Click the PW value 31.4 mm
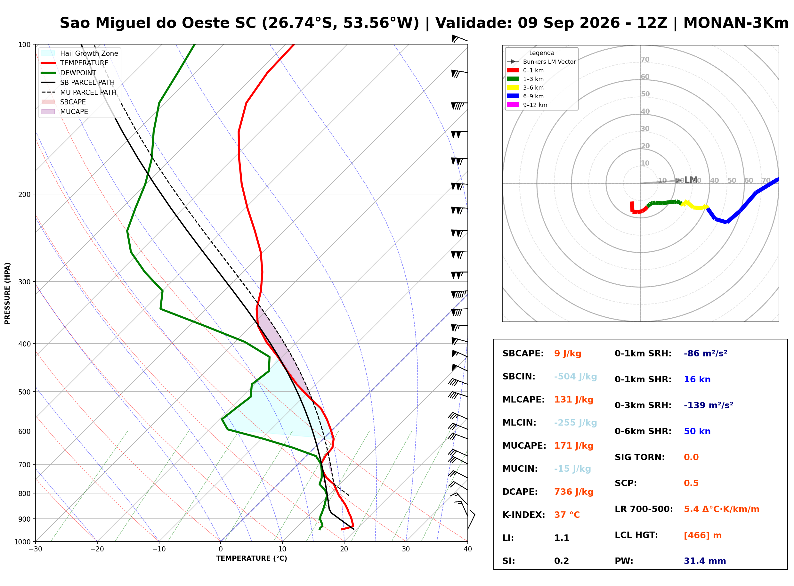Viewport: 794px width, 586px height. (705, 561)
